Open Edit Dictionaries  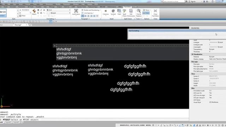[x=131, y=13]
